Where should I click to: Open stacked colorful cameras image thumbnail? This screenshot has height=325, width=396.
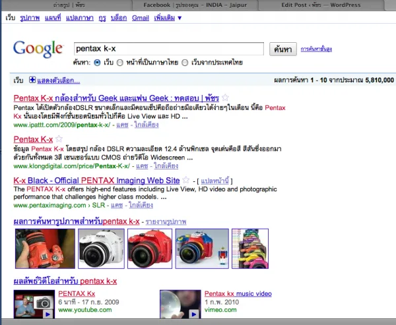click(x=250, y=249)
